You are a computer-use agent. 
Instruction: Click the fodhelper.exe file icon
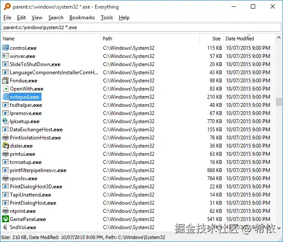pyautogui.click(x=6, y=105)
